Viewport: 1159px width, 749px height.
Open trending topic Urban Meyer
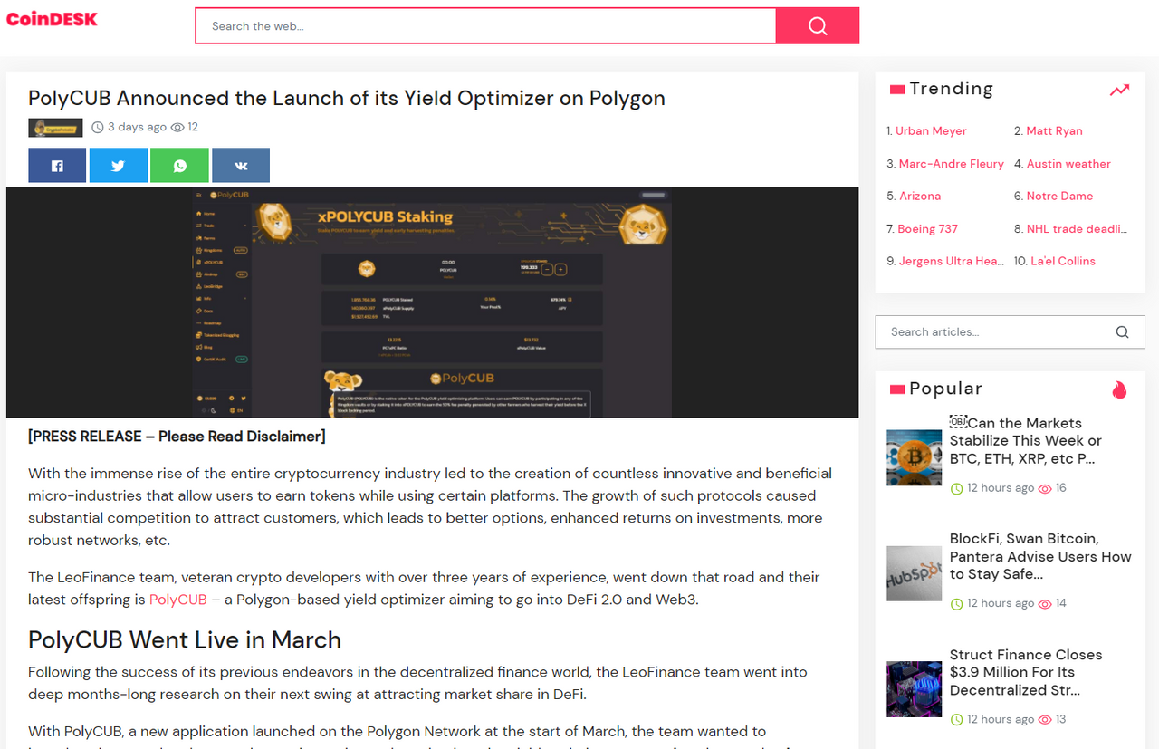tap(931, 131)
